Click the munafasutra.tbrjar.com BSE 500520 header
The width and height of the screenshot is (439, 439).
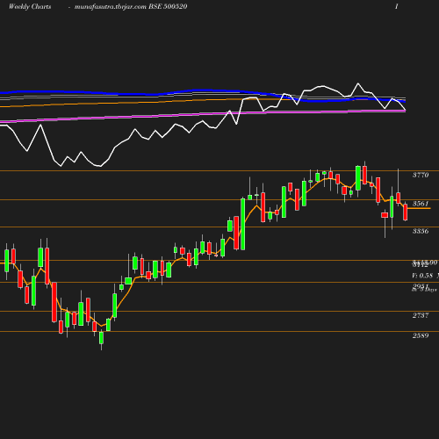[x=131, y=7]
